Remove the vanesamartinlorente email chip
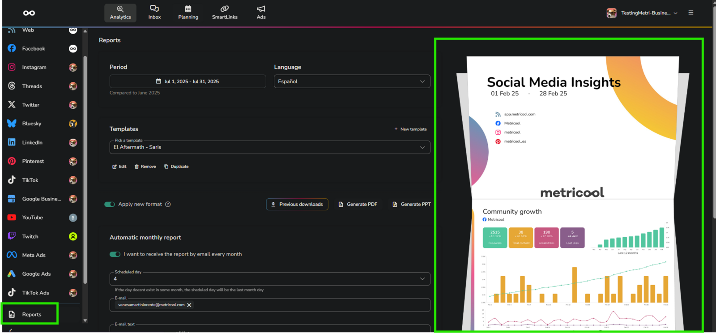The width and height of the screenshot is (716, 333). pyautogui.click(x=189, y=305)
